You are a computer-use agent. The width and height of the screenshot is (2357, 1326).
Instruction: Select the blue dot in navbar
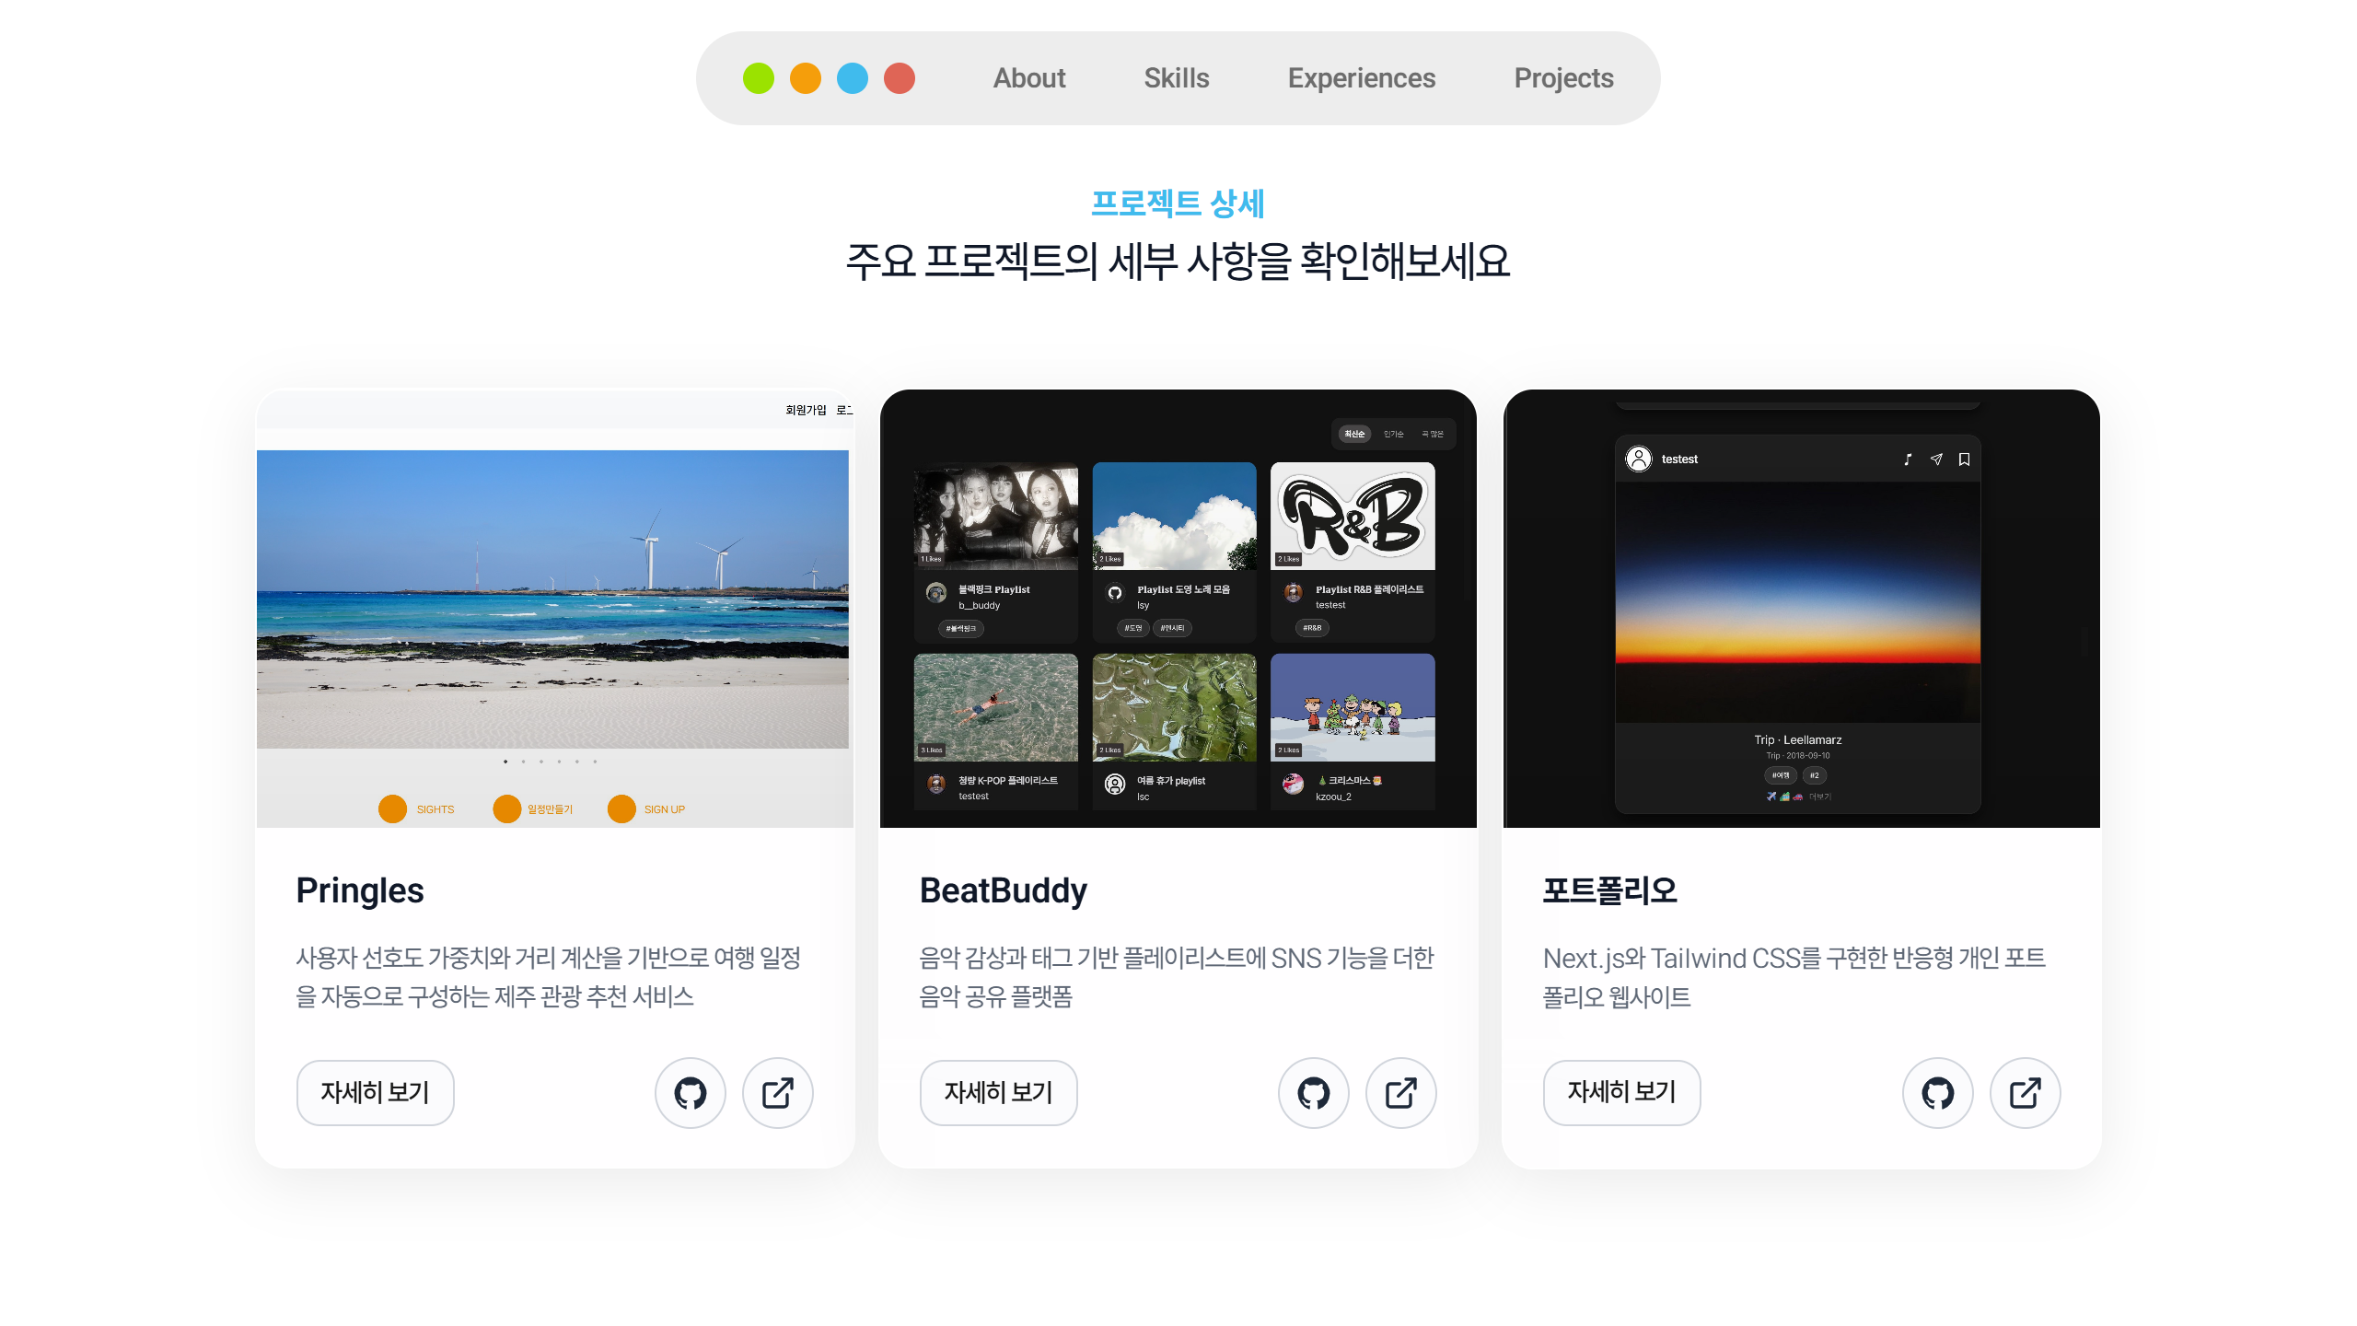(853, 78)
